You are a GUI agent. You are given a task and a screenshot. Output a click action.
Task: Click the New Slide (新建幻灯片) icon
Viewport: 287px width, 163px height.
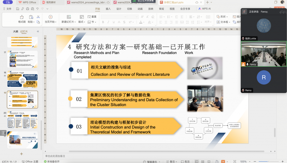tap(68, 17)
